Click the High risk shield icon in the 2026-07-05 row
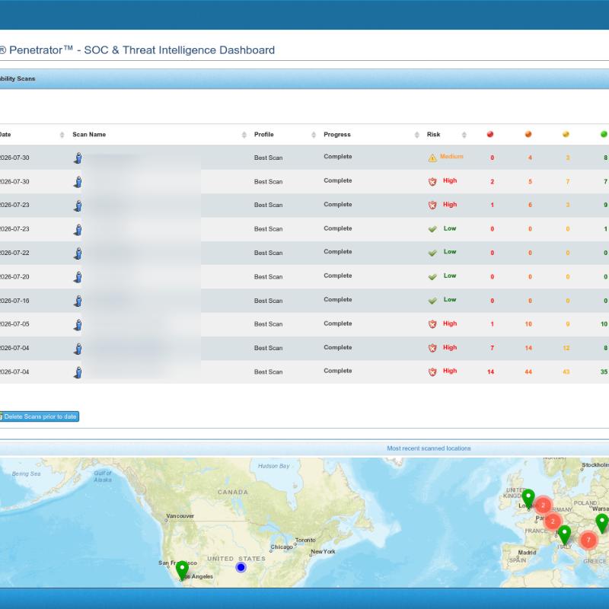This screenshot has height=609, width=609. pos(432,324)
